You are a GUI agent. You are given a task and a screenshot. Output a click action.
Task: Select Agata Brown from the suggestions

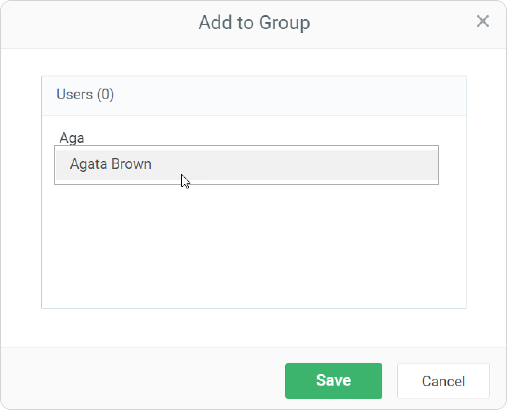[111, 165]
